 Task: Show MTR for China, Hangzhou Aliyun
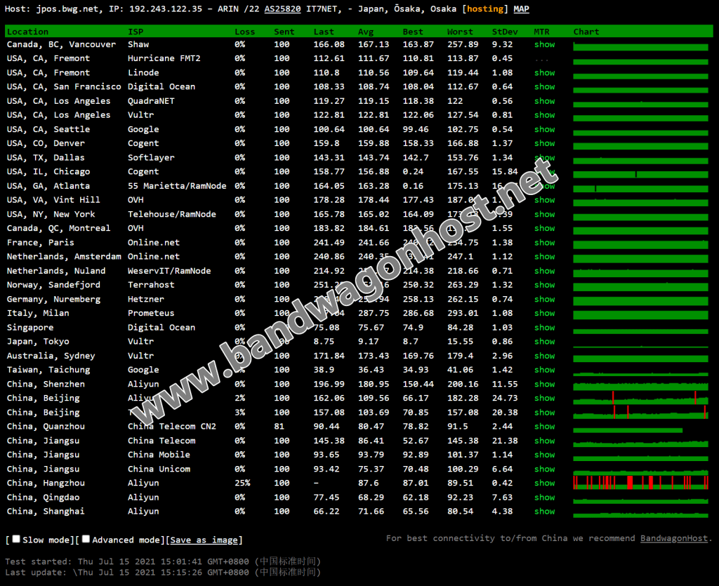[x=544, y=483]
